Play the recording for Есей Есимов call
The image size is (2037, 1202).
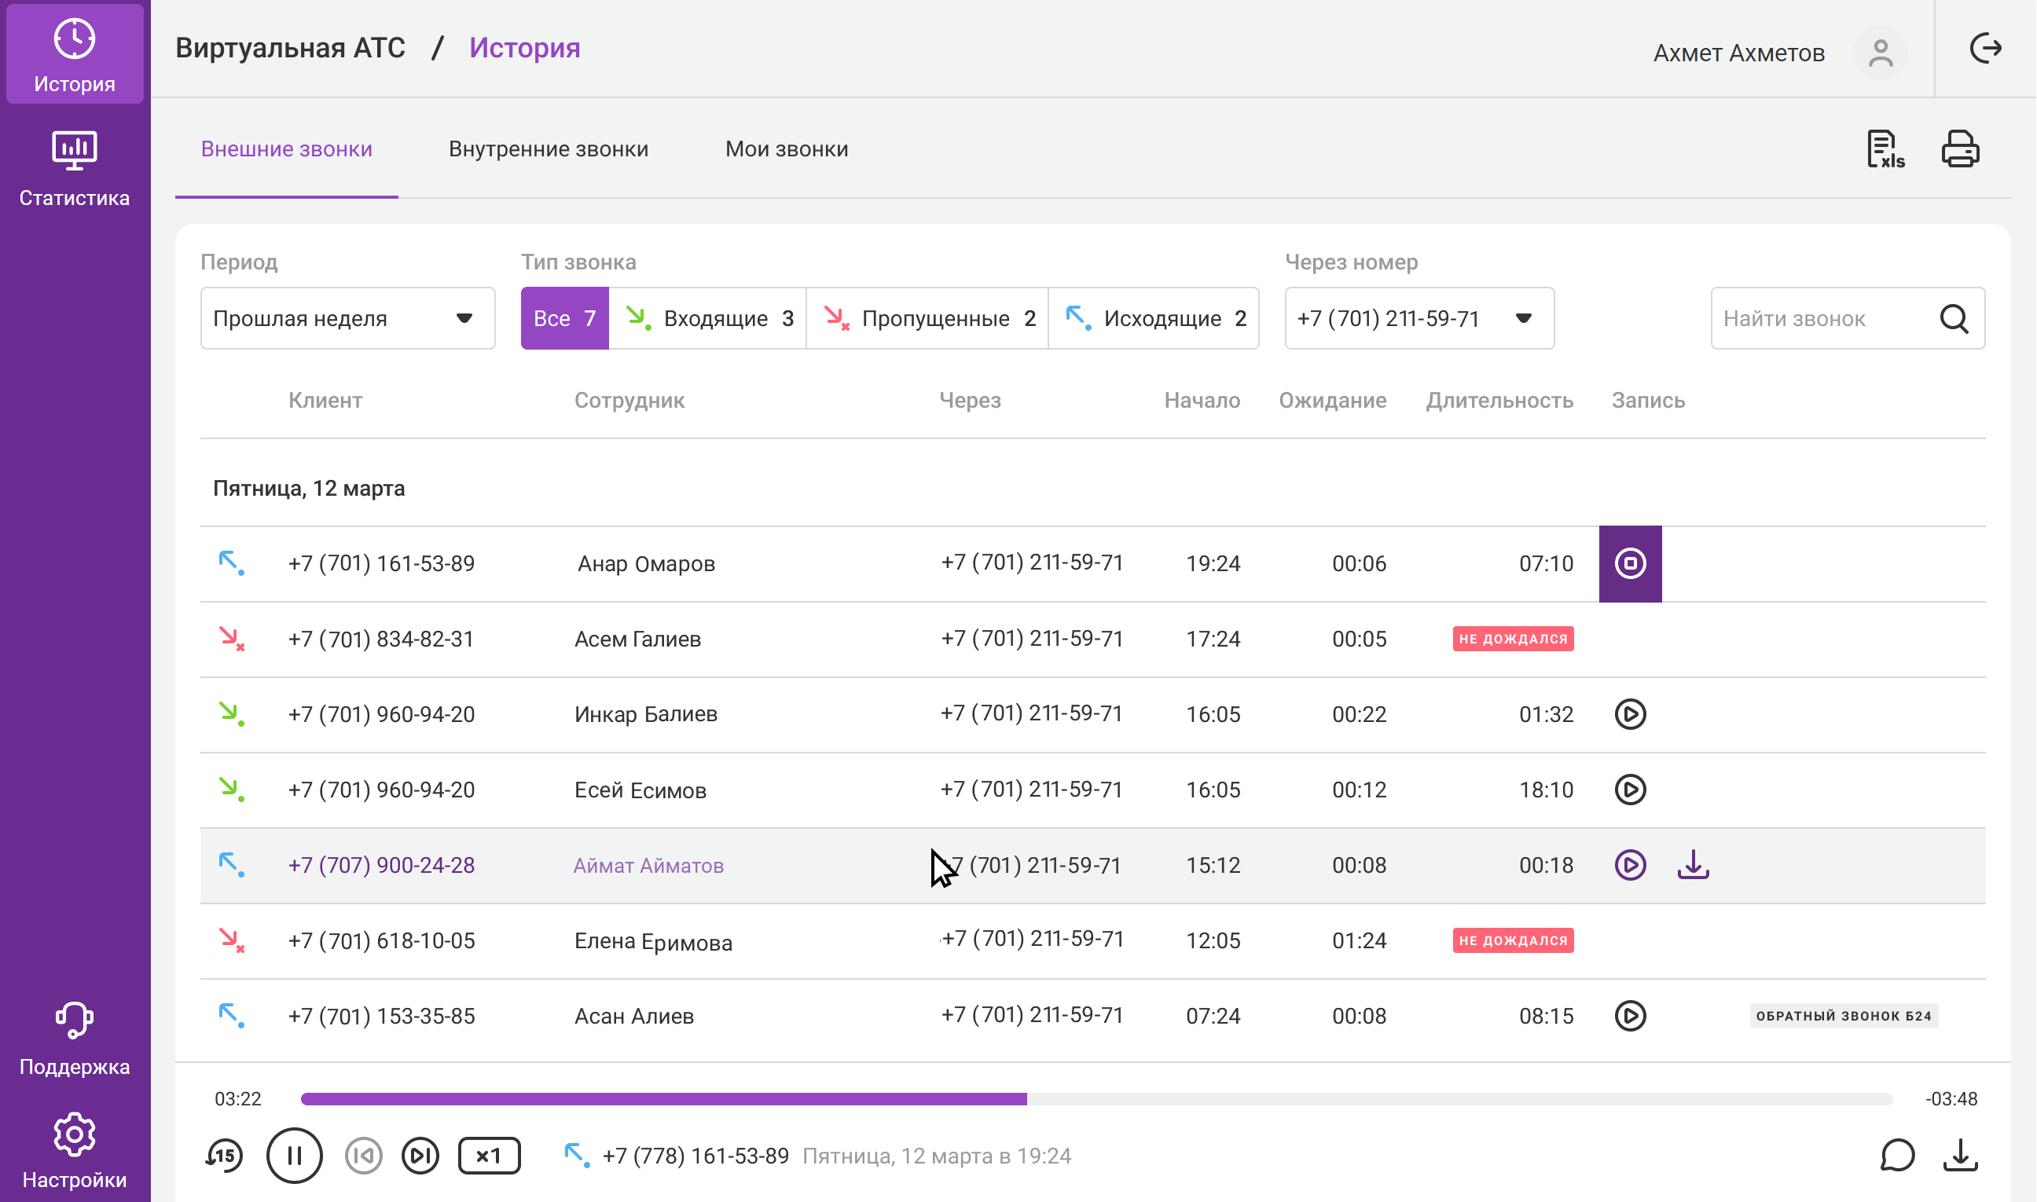1630,790
